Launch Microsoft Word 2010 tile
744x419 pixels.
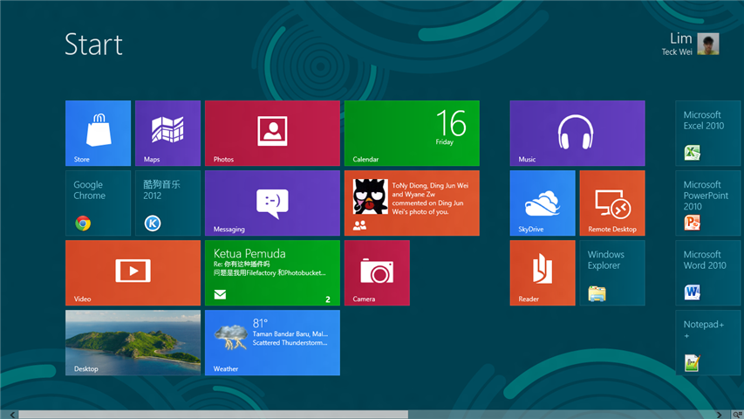(708, 272)
